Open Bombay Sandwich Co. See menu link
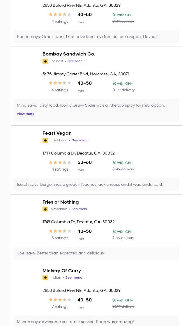This screenshot has height=326, width=182. [x=76, y=61]
